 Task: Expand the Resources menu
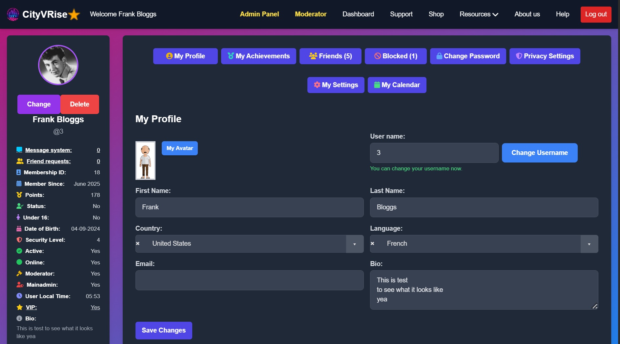479,14
